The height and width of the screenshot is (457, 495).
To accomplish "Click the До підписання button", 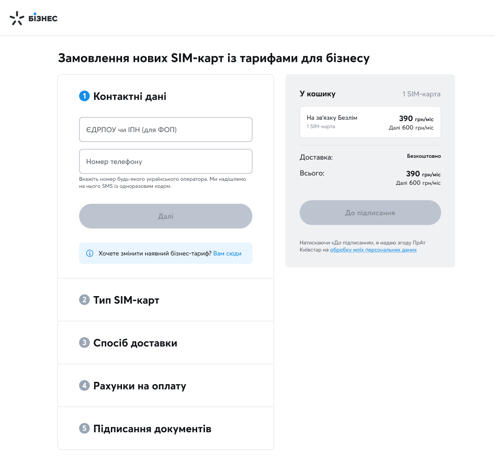I will 370,213.
